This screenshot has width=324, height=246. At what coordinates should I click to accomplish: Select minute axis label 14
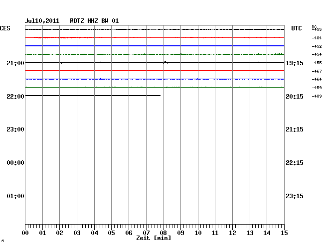[x=267, y=233]
